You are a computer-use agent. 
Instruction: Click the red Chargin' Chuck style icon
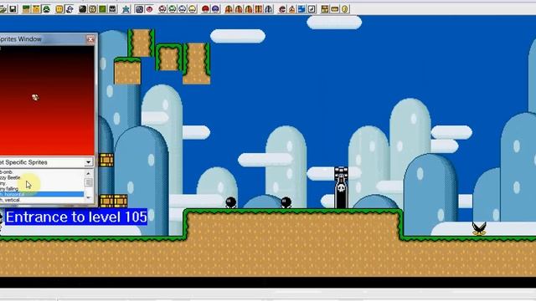pyautogui.click(x=282, y=9)
